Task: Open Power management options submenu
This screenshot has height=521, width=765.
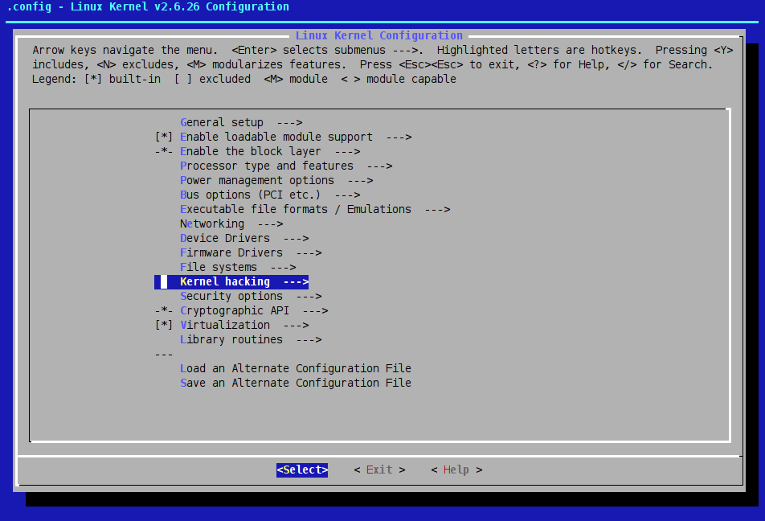Action: point(276,181)
